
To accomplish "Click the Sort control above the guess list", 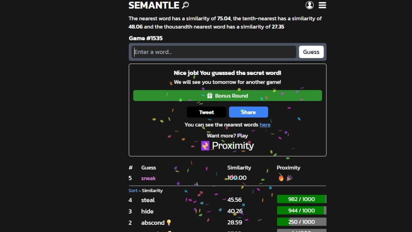I will point(133,190).
